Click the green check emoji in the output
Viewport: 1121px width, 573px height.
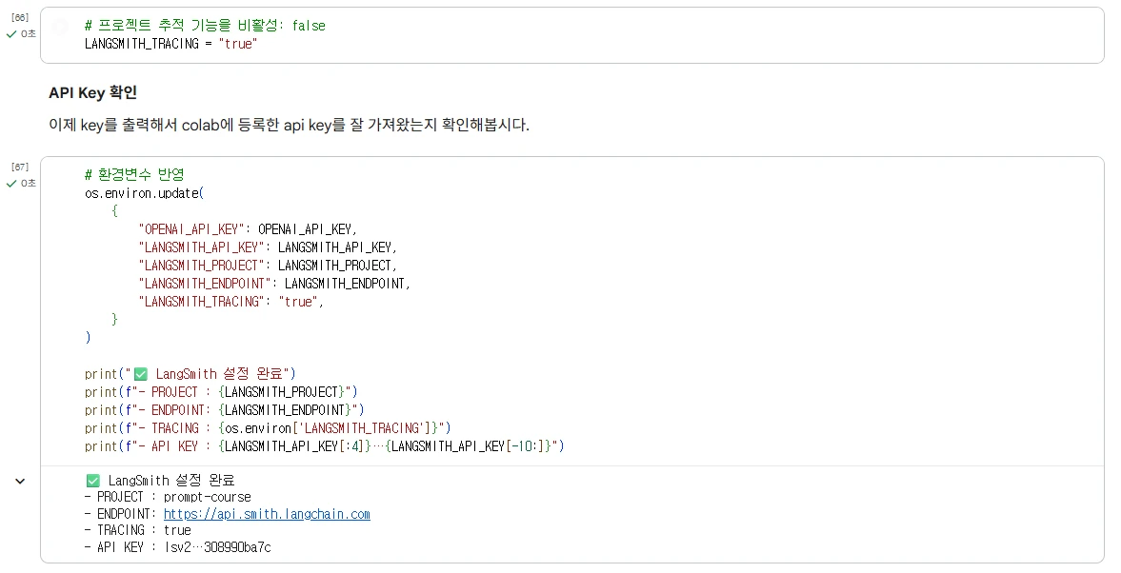[92, 480]
